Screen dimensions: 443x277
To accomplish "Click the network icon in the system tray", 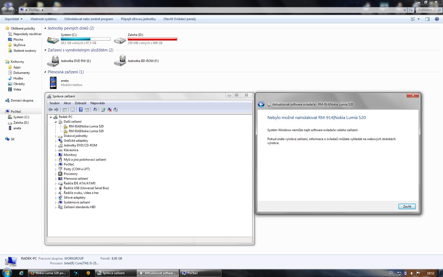I will [399, 273].
